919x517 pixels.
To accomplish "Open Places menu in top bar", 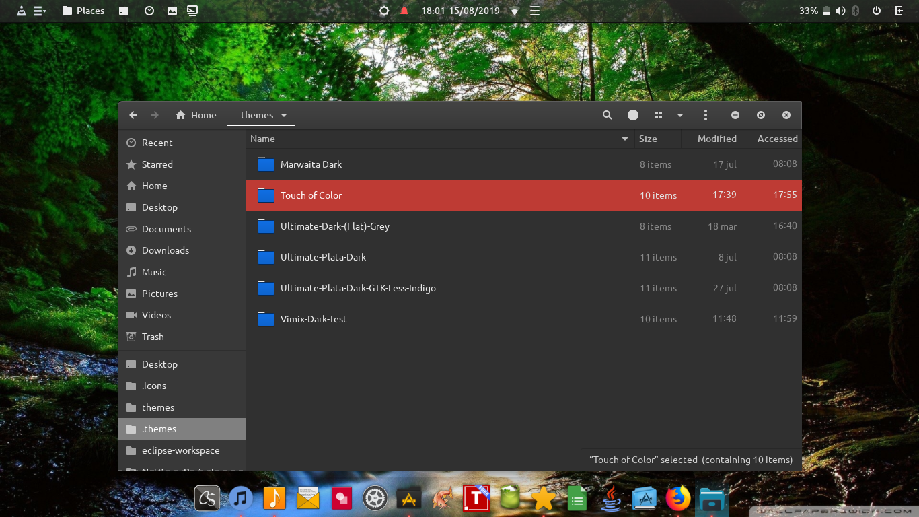I will (x=83, y=11).
